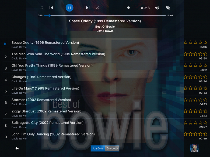Rate Suffragette City four stars

tap(200, 123)
